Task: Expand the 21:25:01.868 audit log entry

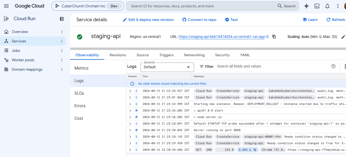Action: (x=130, y=97)
